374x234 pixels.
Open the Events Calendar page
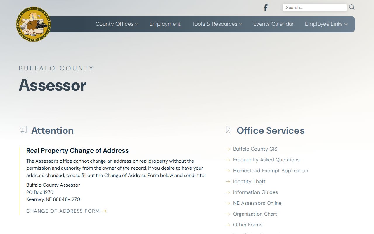(273, 24)
